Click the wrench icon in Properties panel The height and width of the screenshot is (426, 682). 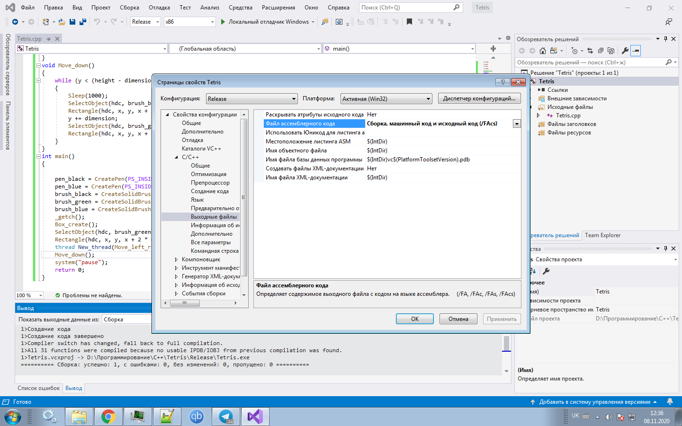point(546,271)
